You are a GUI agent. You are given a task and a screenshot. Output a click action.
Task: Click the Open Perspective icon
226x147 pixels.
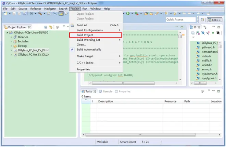coord(202,20)
